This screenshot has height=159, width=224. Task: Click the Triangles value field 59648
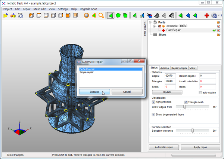pyautogui.click(x=170, y=81)
